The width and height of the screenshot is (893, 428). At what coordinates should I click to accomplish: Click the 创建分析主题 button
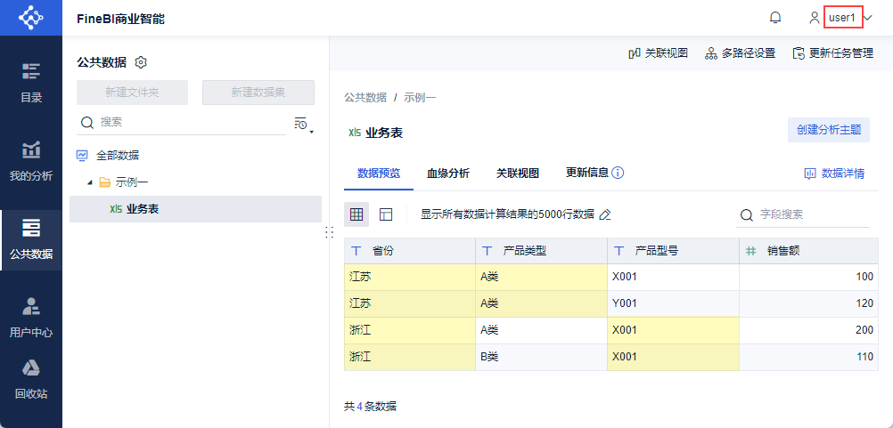(828, 129)
